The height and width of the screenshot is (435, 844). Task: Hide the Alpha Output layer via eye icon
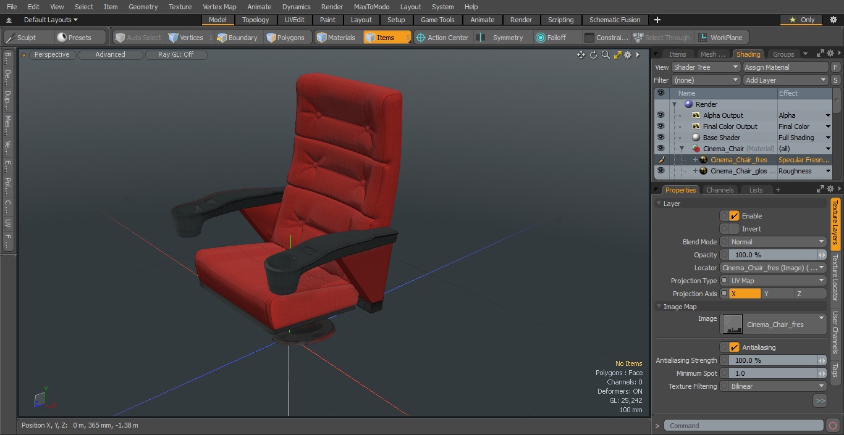pyautogui.click(x=660, y=115)
